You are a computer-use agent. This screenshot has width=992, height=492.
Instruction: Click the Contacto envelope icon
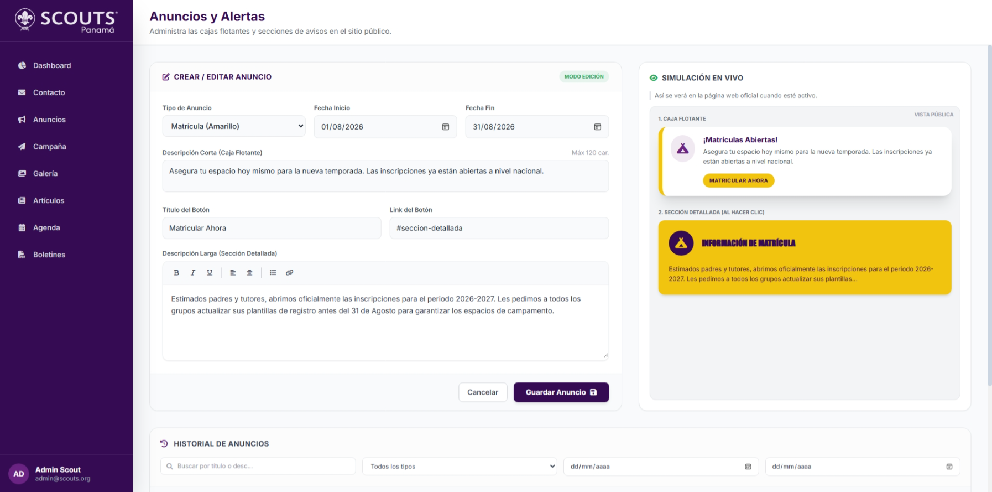point(22,92)
